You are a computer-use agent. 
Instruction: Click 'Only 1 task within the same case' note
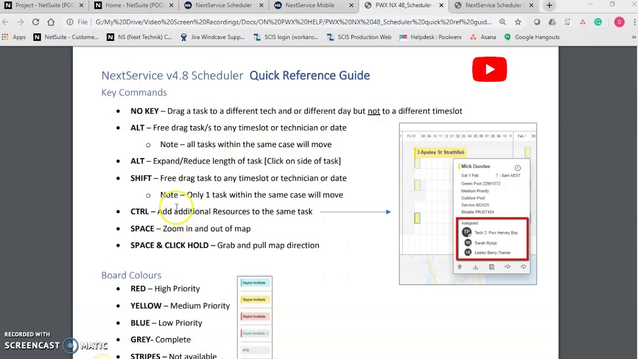coord(251,195)
